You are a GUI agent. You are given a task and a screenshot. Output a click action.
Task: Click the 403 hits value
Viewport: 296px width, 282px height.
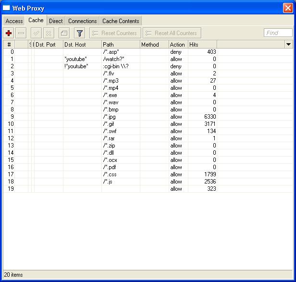coord(211,52)
